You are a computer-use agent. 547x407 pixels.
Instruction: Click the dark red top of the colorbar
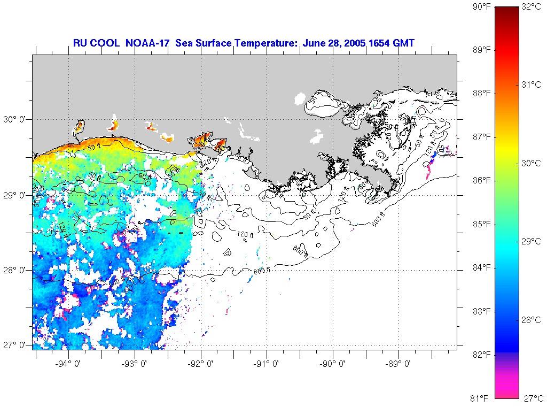pyautogui.click(x=507, y=14)
